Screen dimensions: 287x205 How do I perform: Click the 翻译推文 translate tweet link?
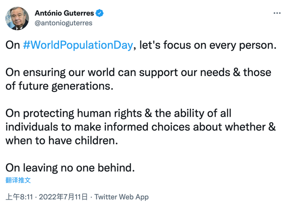click(18, 180)
